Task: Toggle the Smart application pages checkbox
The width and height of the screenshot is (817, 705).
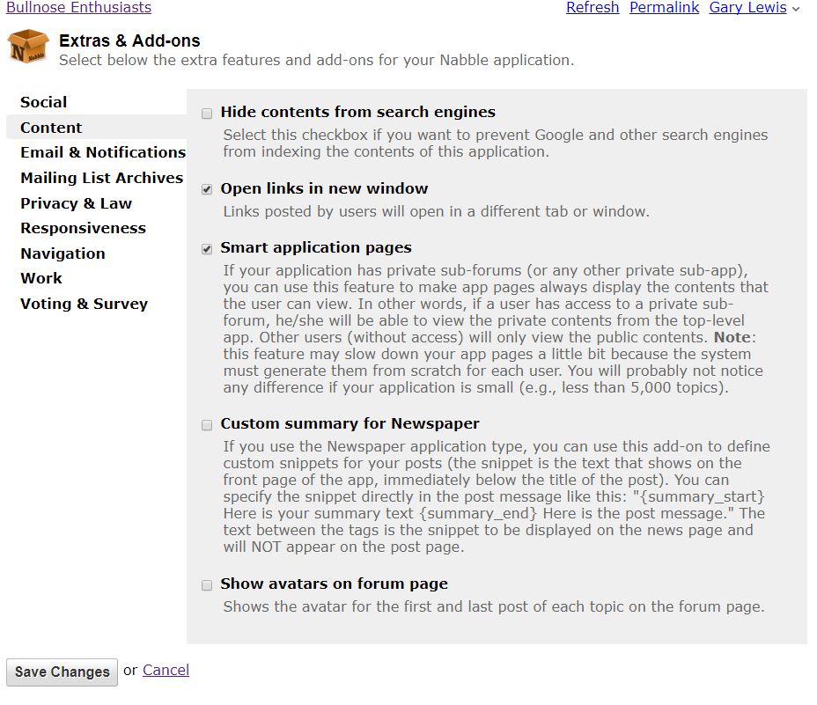Action: 207,249
